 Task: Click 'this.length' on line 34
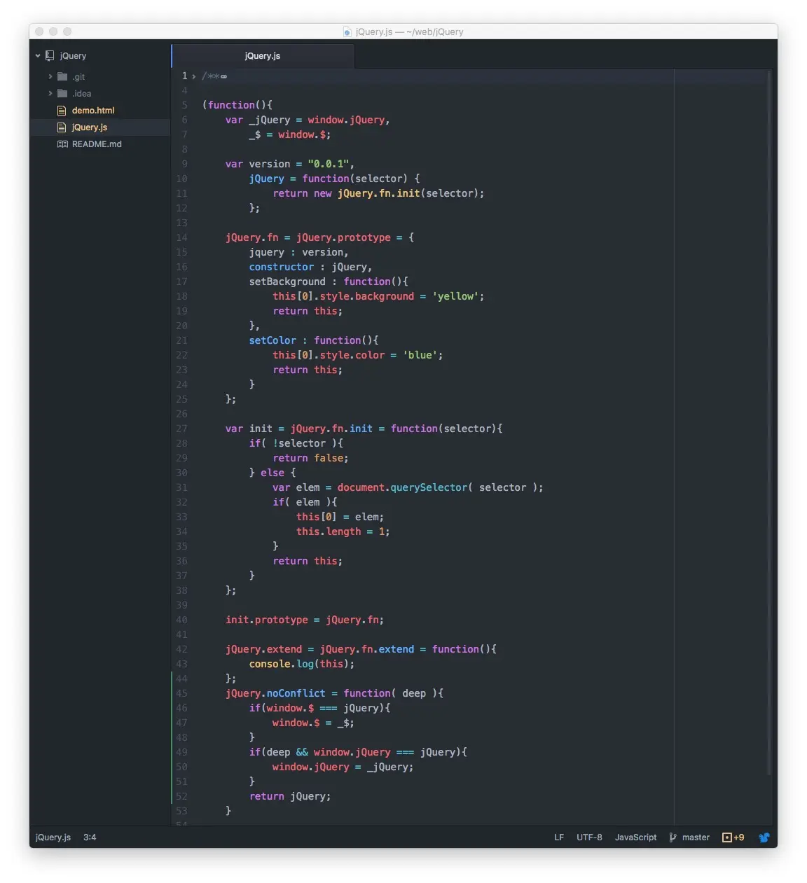pyautogui.click(x=329, y=532)
